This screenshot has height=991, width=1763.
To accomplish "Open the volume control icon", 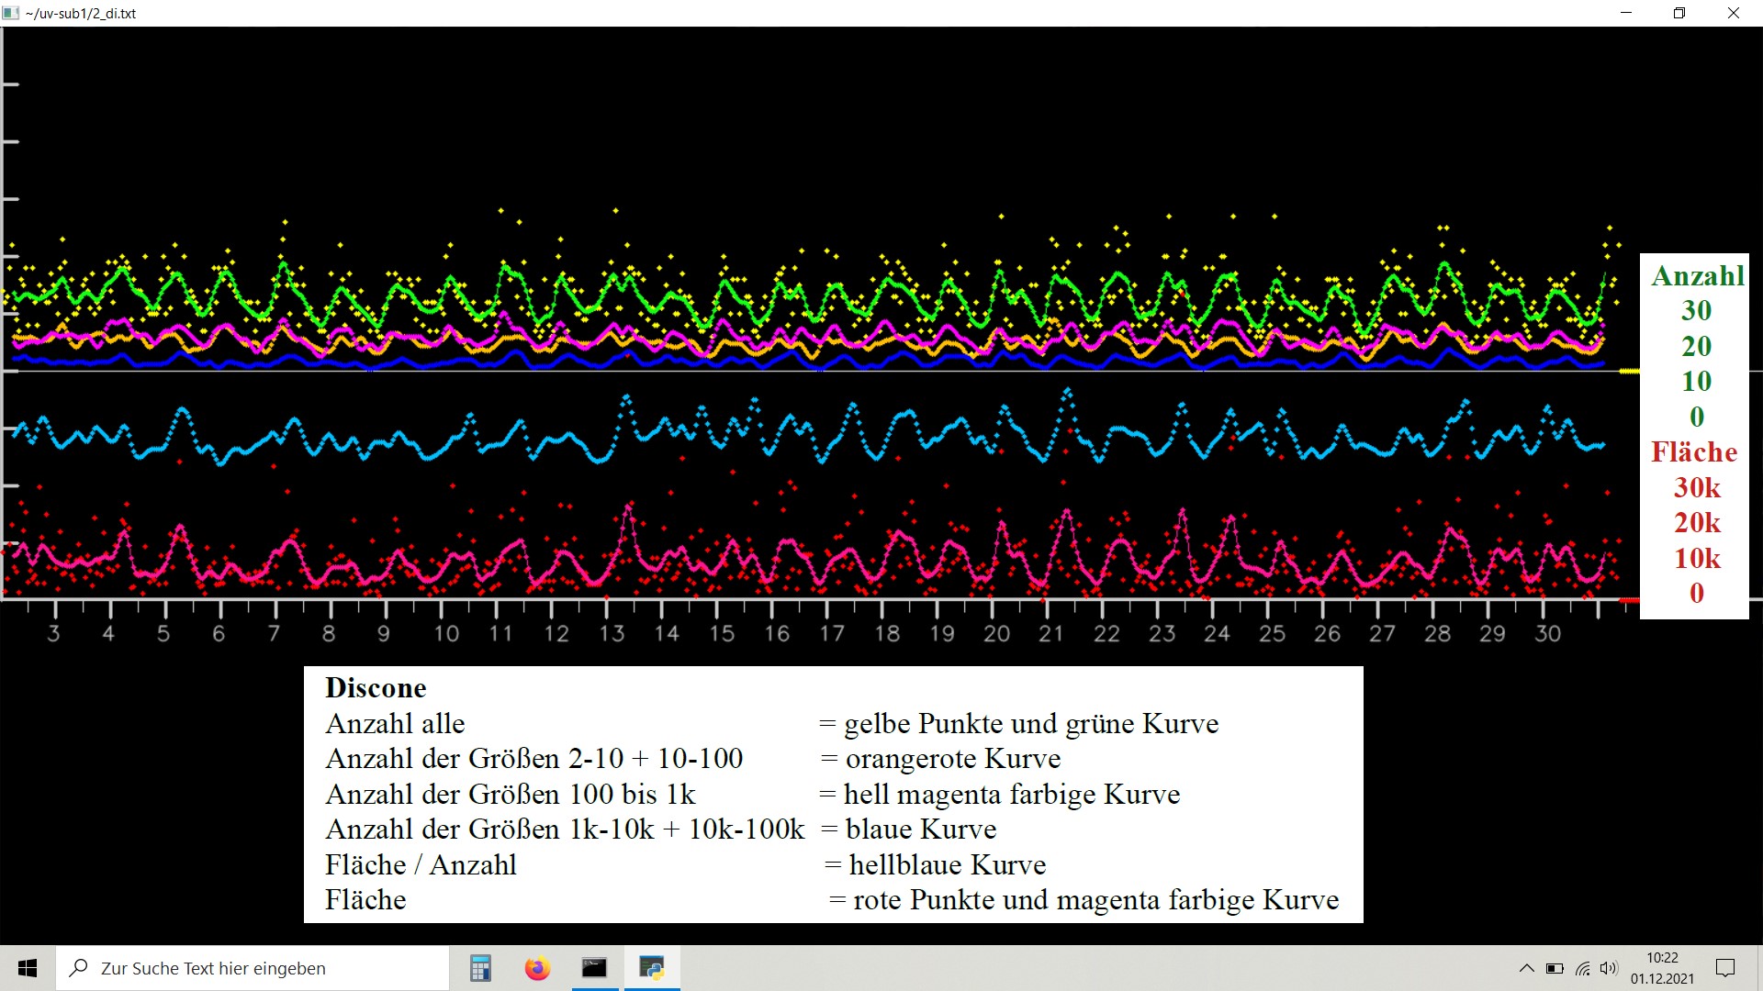I will 1609,968.
